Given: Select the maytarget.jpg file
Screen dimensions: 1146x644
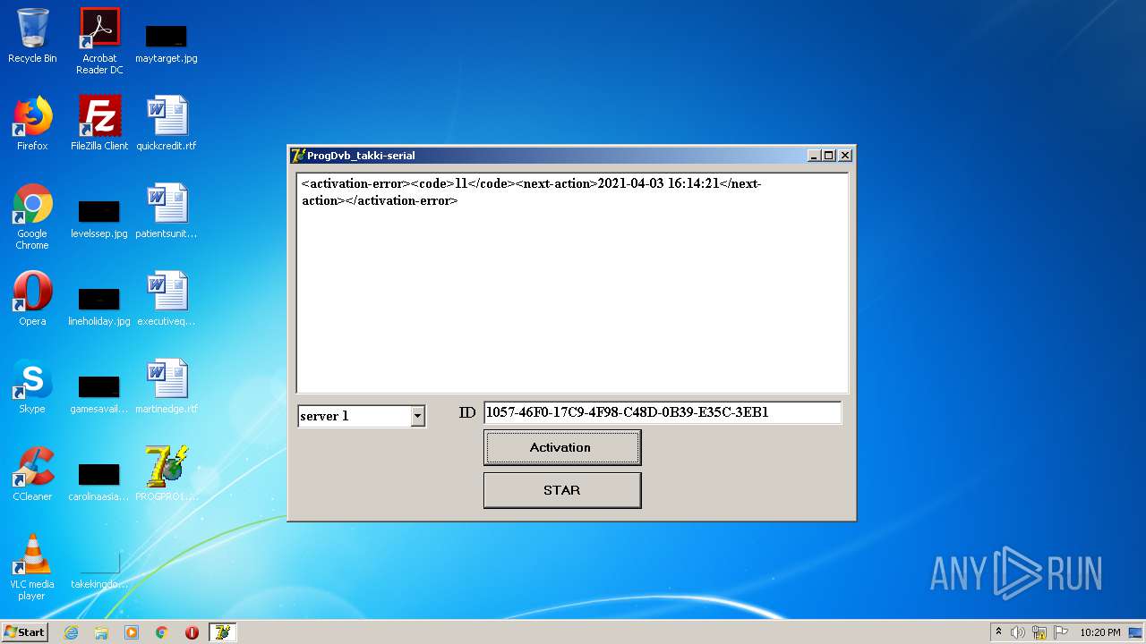Looking at the screenshot, I should 167,44.
